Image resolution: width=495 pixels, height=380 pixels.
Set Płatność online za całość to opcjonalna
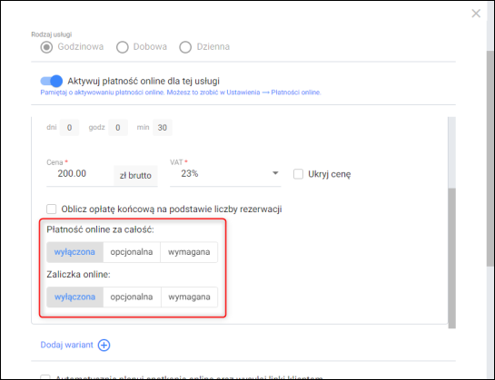pos(132,252)
